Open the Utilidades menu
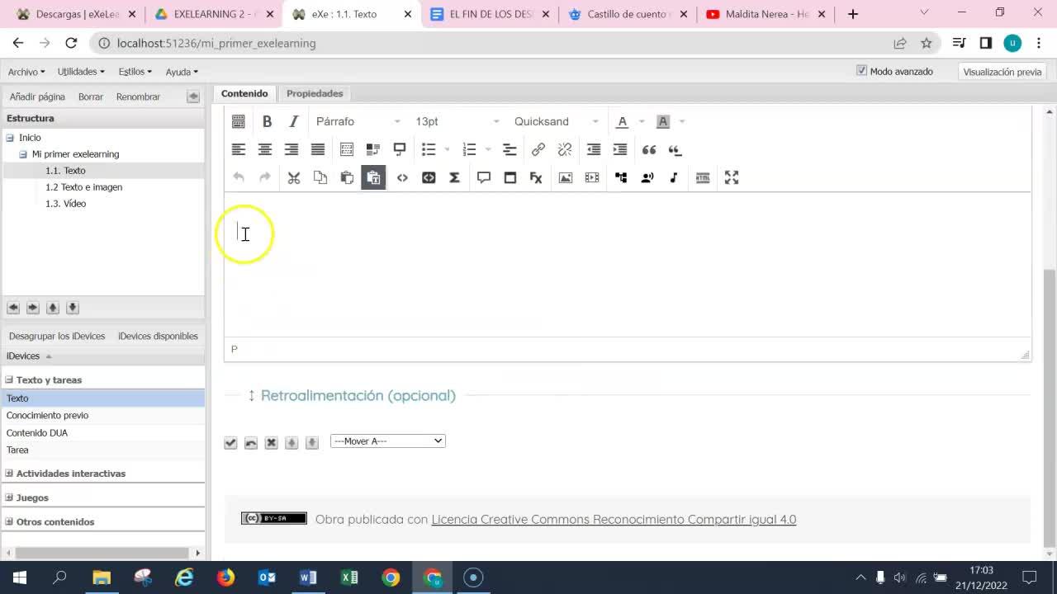 tap(81, 72)
